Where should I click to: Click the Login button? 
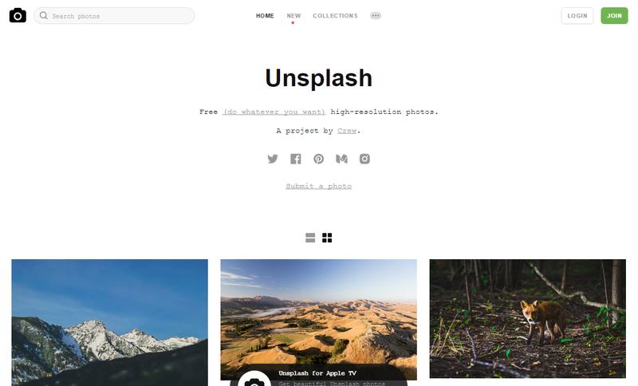[x=577, y=15]
